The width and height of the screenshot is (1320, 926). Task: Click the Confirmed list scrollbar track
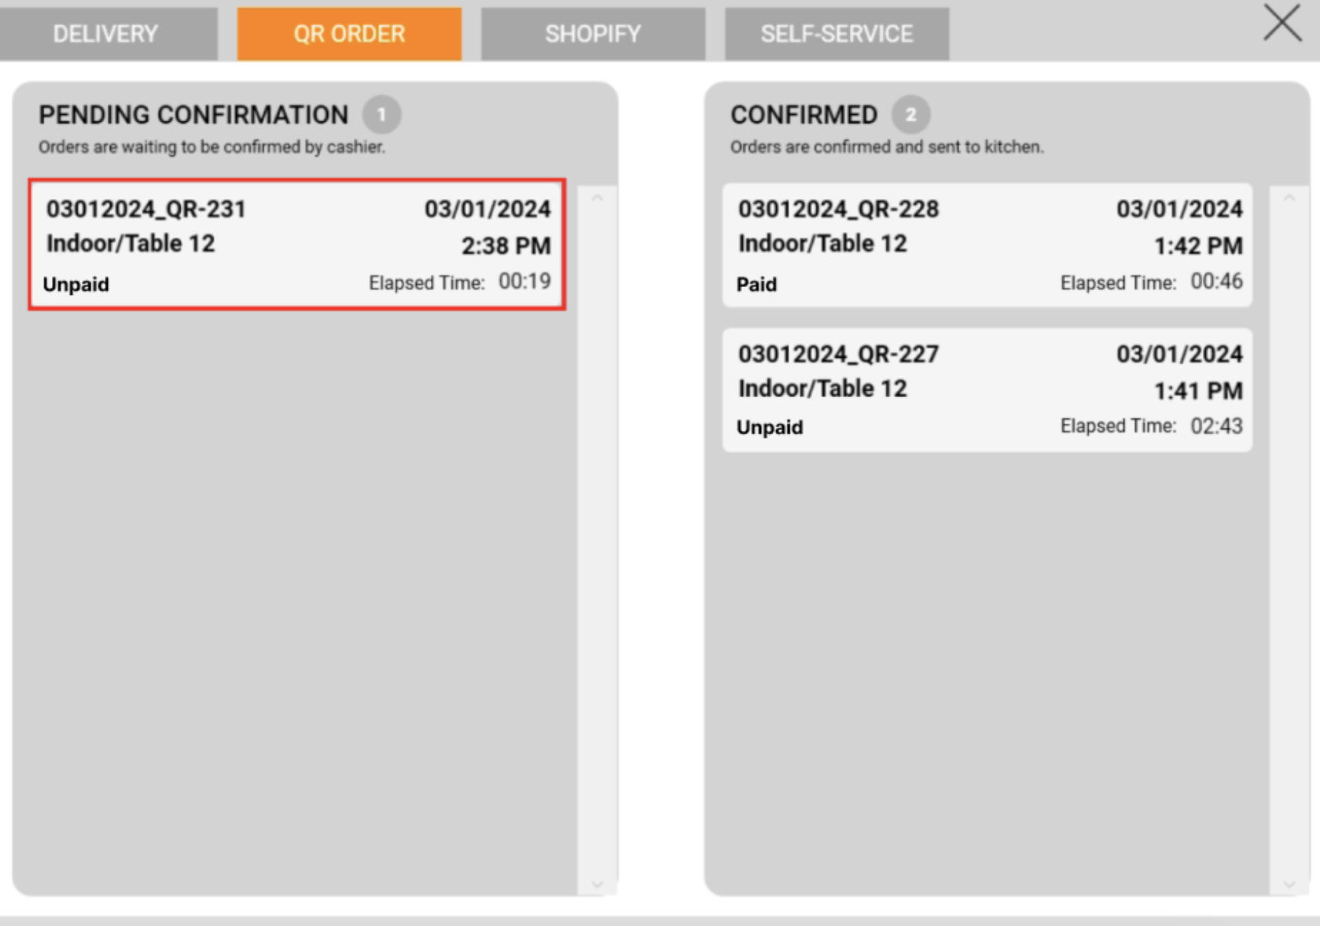click(1288, 539)
